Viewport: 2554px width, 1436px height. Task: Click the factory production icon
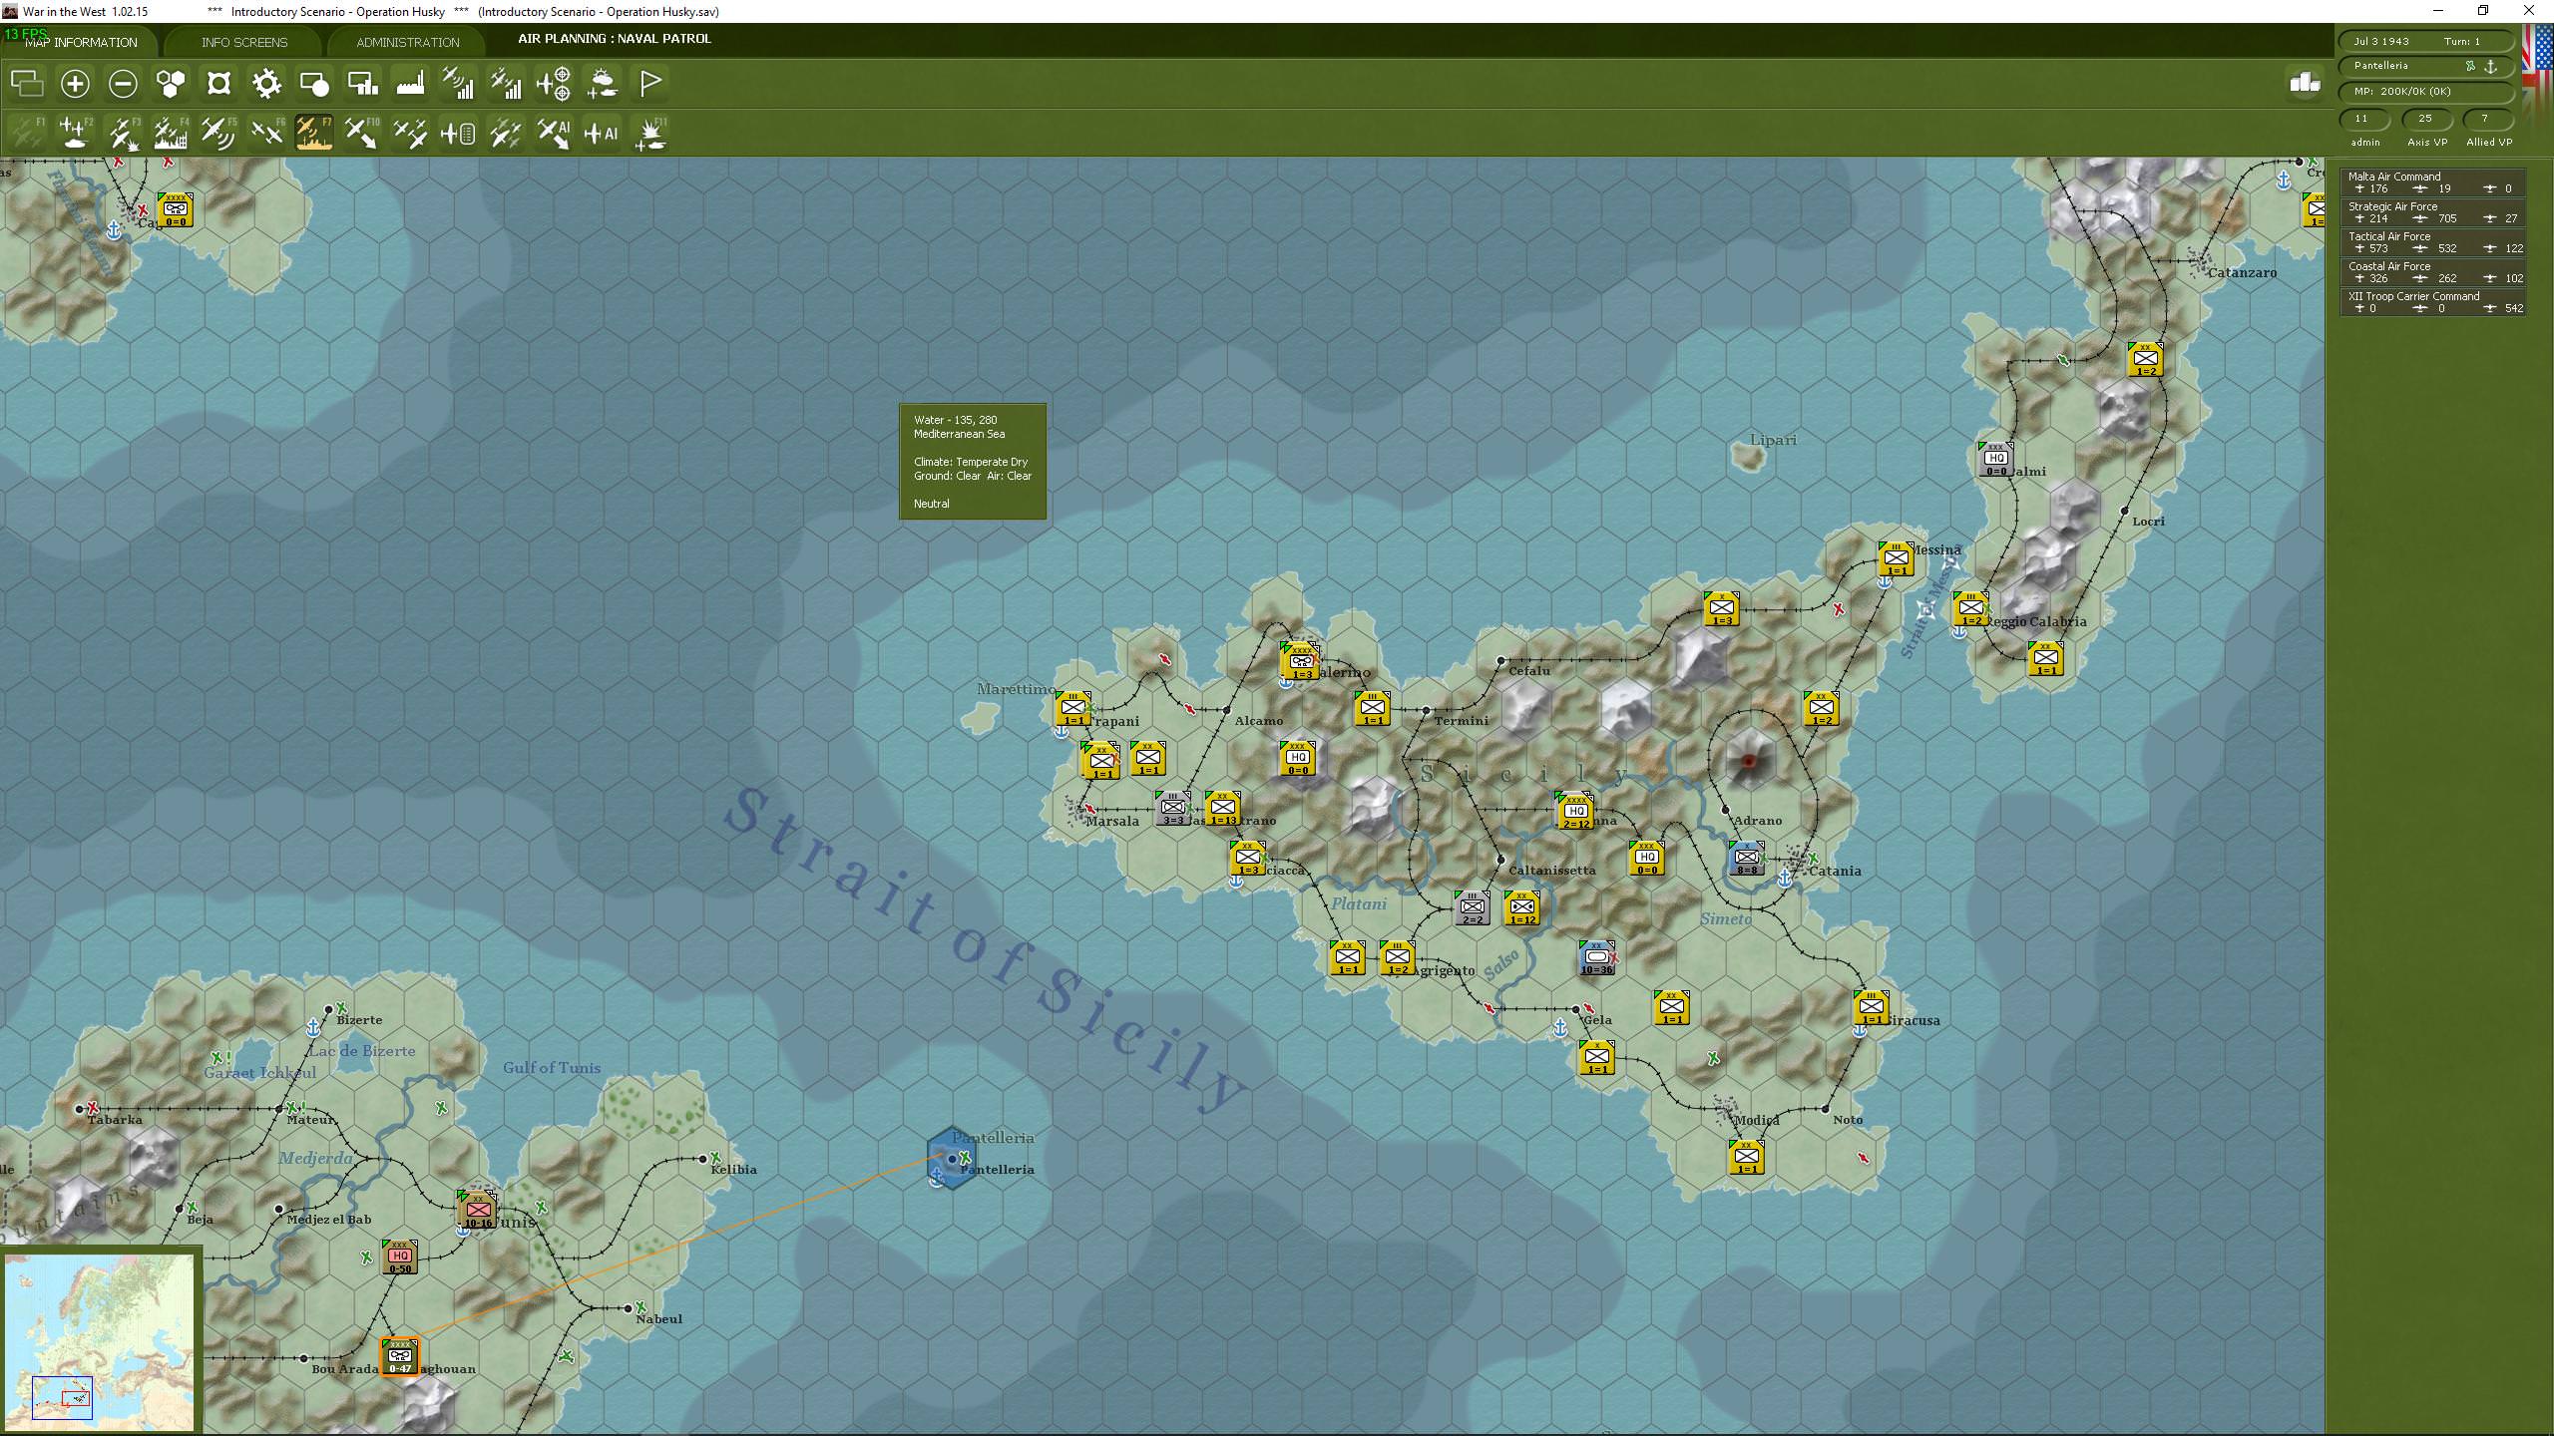pyautogui.click(x=410, y=84)
